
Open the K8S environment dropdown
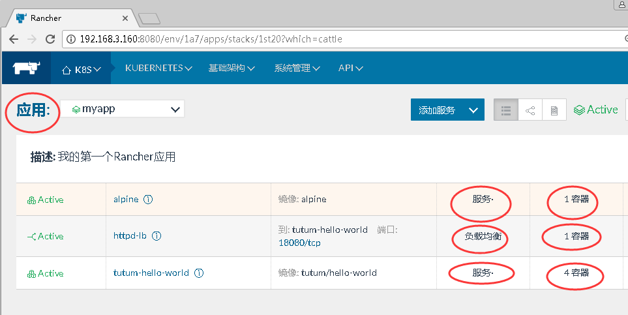tap(82, 70)
